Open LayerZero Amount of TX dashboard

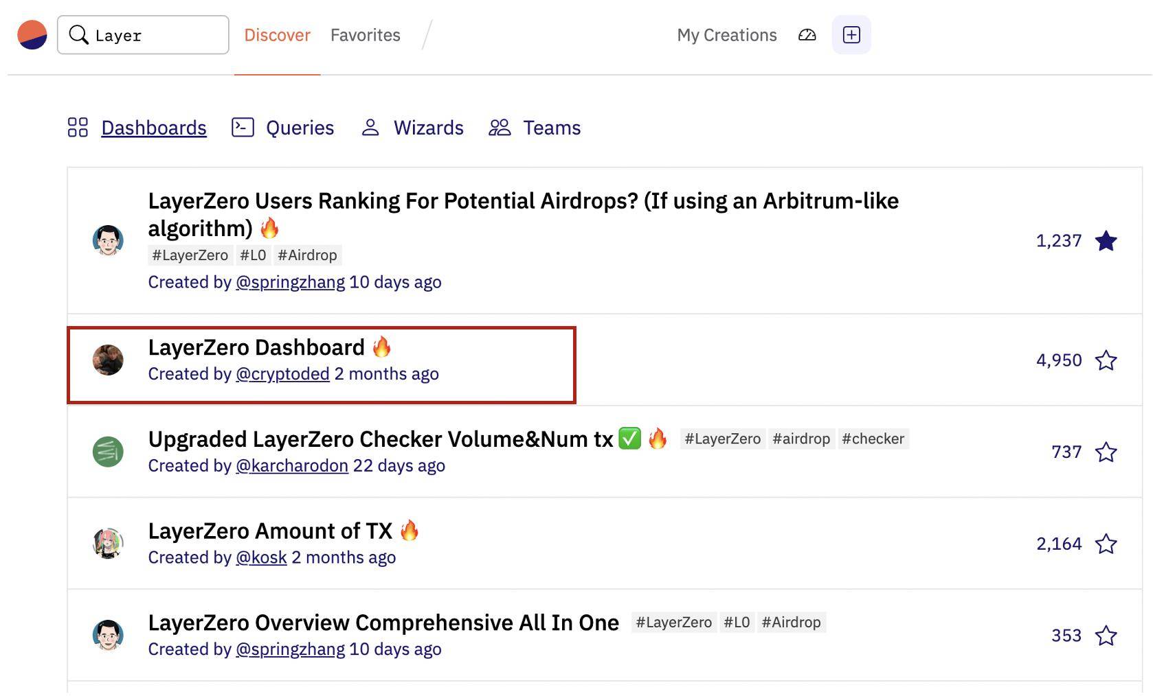pos(270,531)
